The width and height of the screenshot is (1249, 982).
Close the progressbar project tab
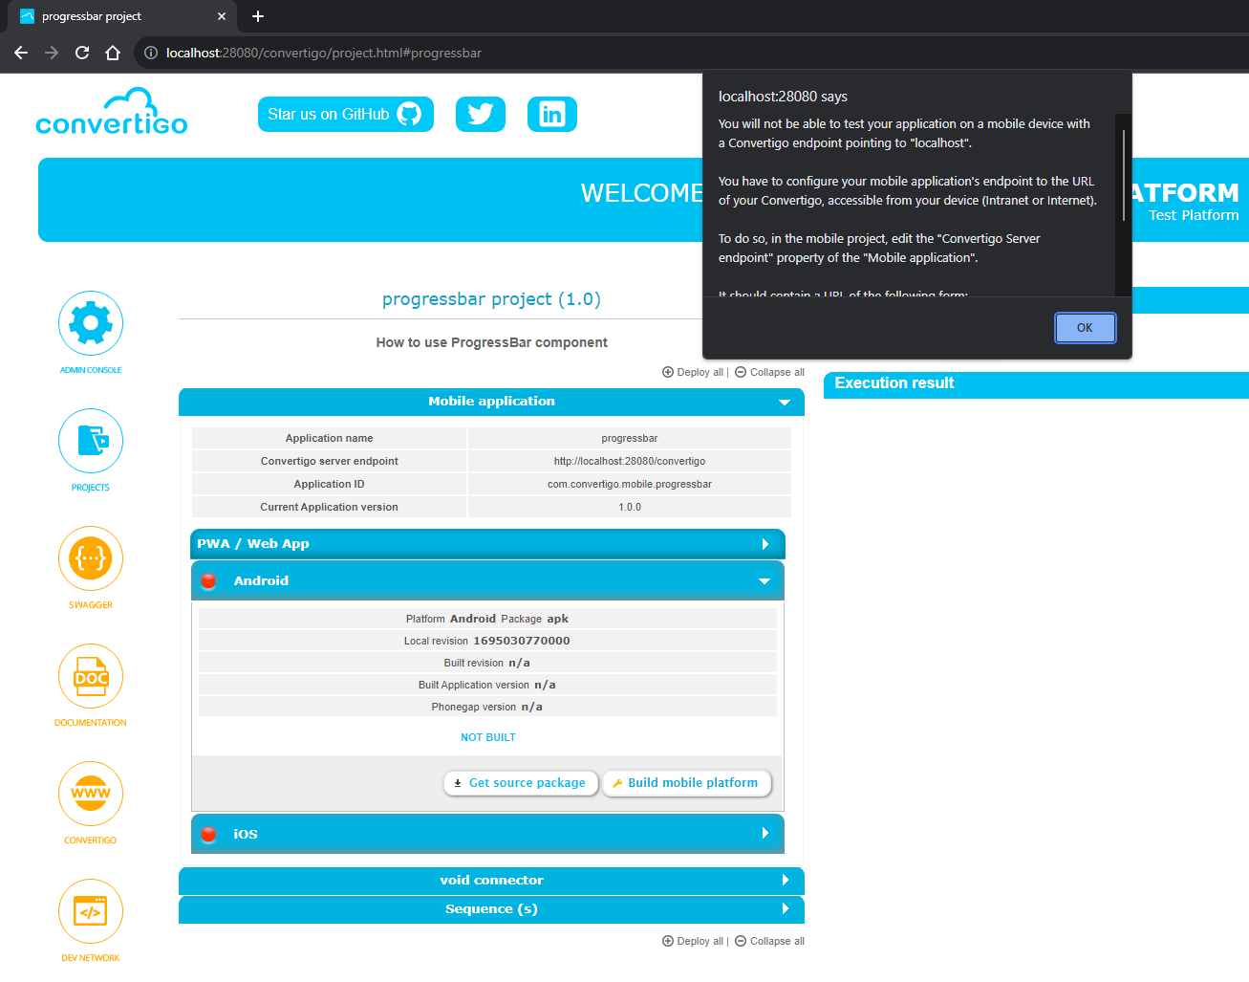(x=222, y=16)
